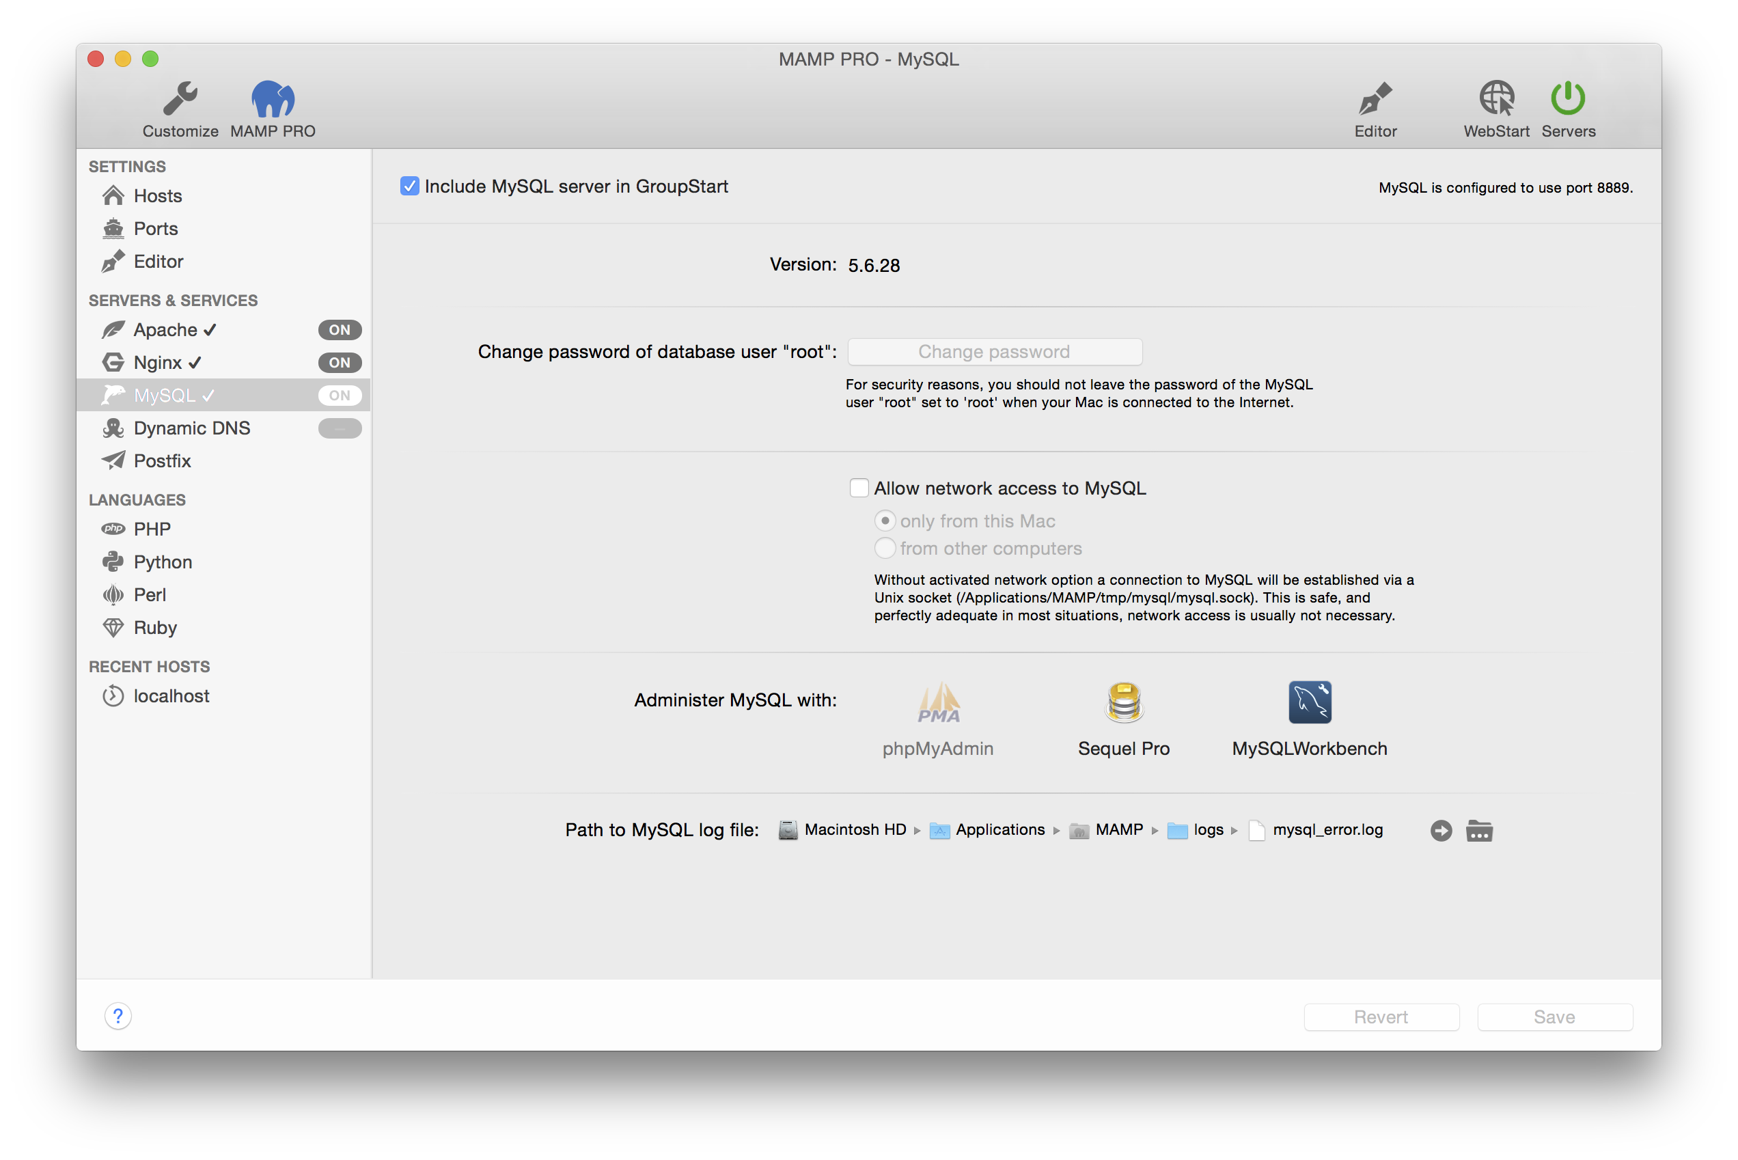The image size is (1738, 1160).
Task: Select the MySQL sidebar entry
Action: [223, 395]
